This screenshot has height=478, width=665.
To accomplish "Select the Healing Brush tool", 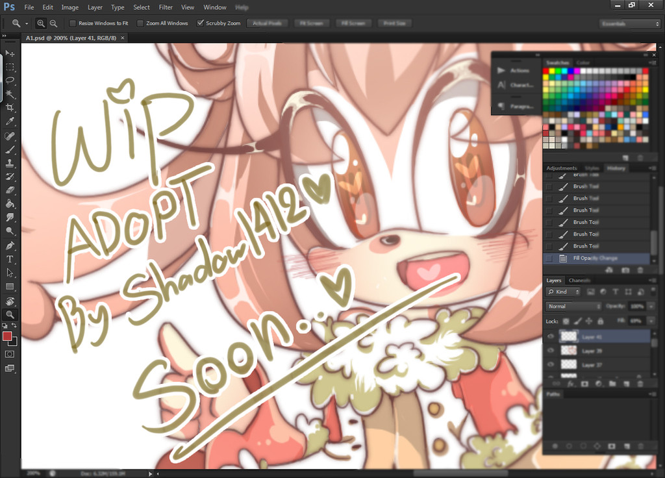I will click(10, 136).
